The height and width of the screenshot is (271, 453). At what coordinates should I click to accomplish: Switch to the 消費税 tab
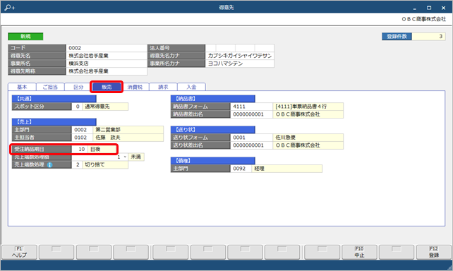click(135, 87)
